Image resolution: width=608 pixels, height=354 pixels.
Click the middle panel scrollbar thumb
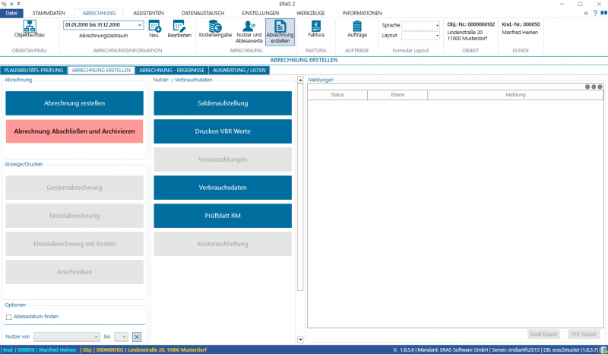pyautogui.click(x=300, y=187)
